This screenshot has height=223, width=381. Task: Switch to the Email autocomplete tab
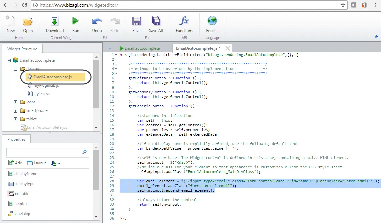click(x=140, y=48)
